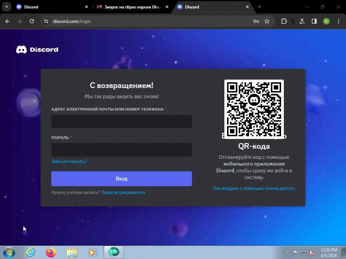346x259 pixels.
Task: Open the Chrome Labs flask icon
Action: click(302, 21)
